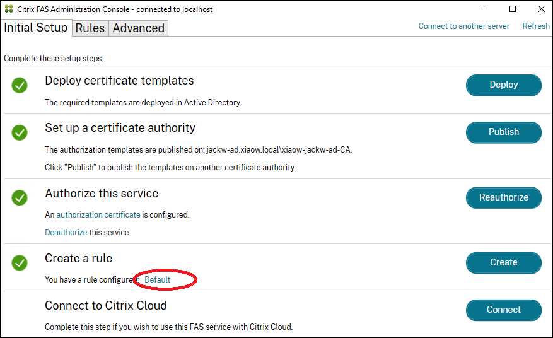Click green checkmark beside Authorize this service

click(20, 197)
